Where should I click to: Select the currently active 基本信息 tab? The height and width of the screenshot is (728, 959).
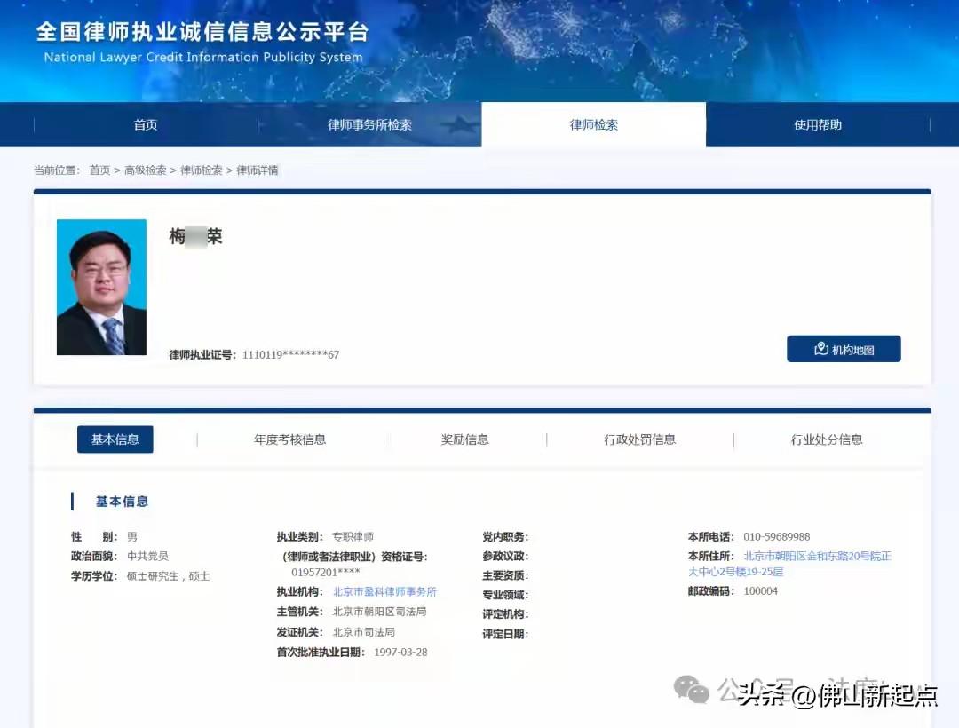[x=115, y=439]
